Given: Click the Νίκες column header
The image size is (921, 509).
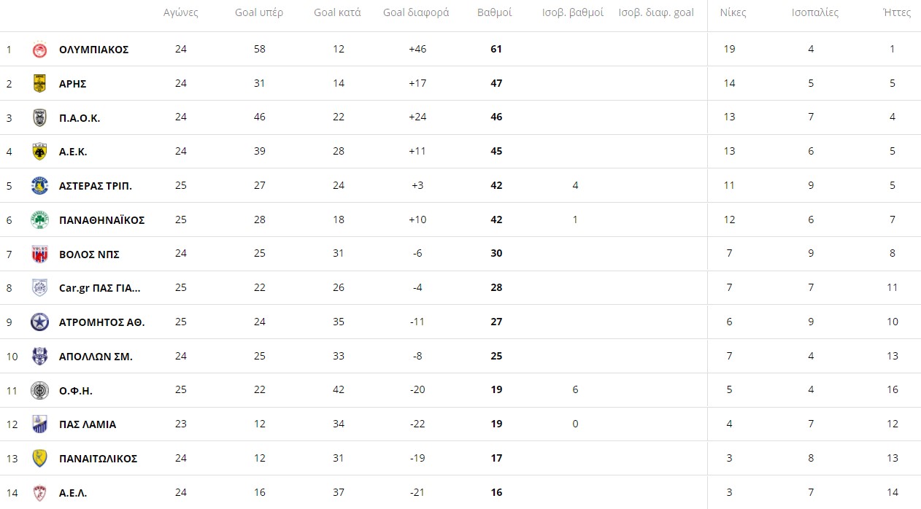Looking at the screenshot, I should click(733, 13).
